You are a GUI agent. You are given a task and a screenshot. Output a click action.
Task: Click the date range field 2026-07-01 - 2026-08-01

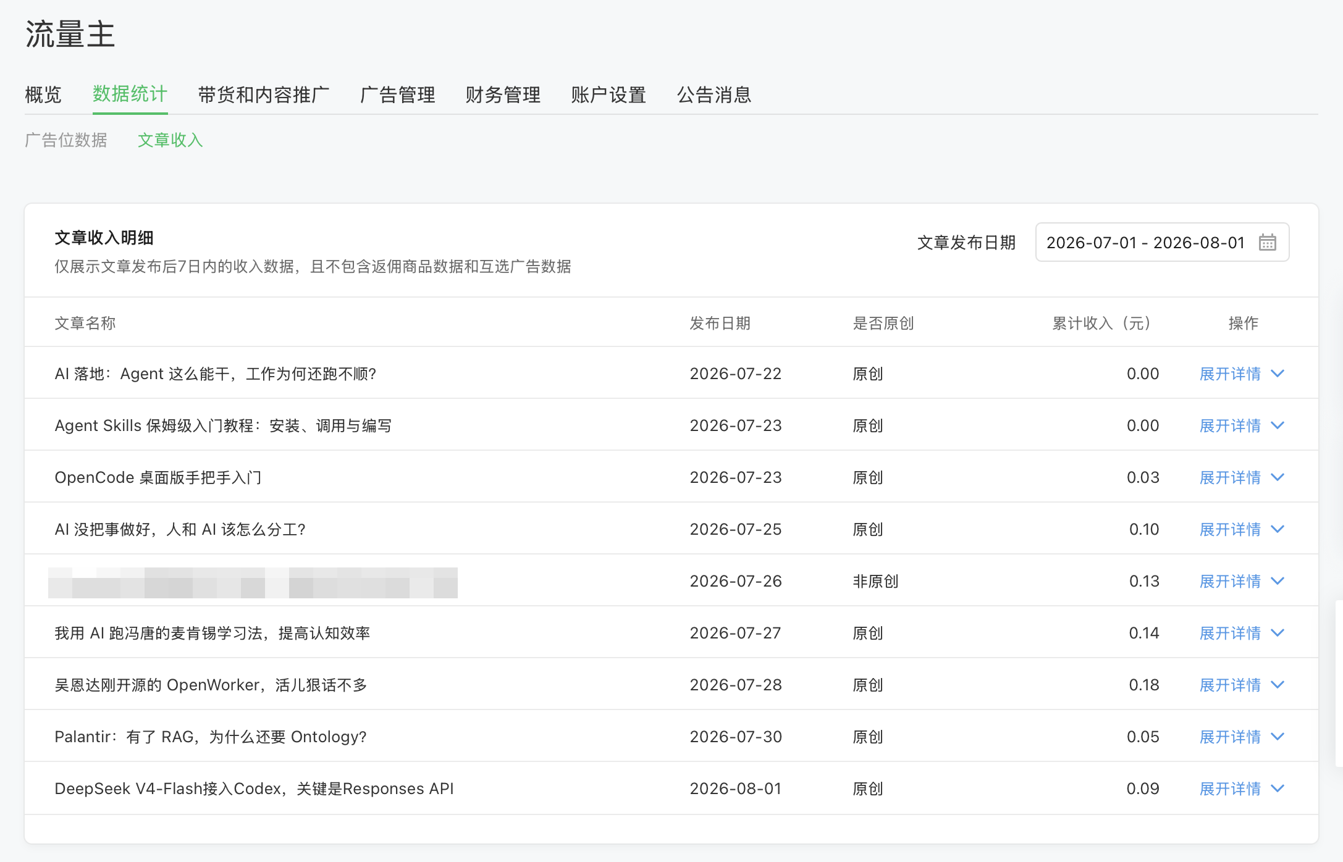click(x=1162, y=242)
